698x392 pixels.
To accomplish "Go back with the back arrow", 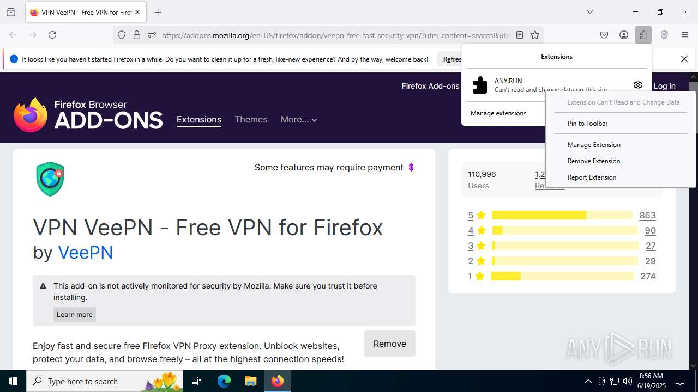I will [x=13, y=35].
